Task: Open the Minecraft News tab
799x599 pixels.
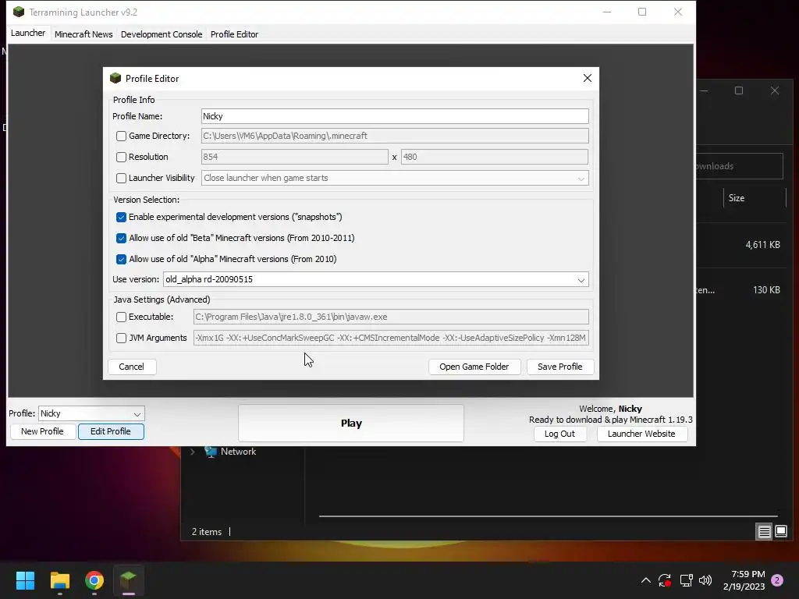Action: click(83, 34)
